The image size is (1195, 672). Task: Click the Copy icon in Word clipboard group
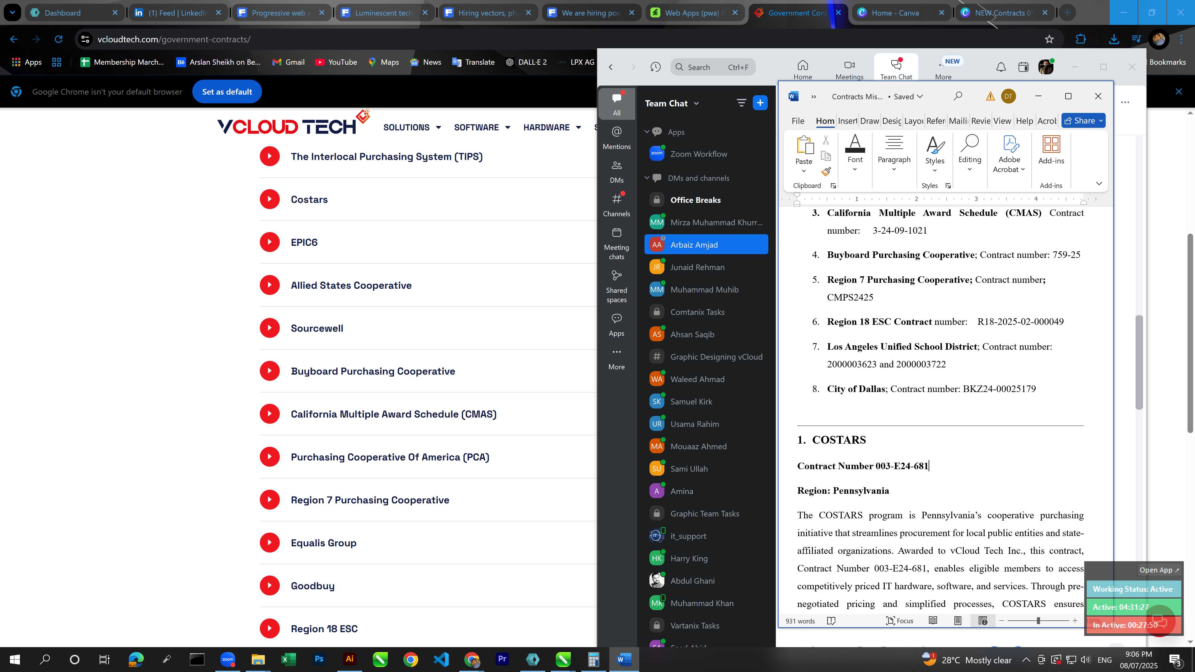(826, 156)
